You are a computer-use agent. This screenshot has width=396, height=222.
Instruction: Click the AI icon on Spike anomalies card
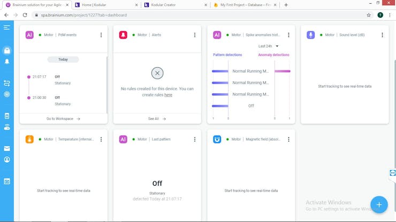click(x=217, y=35)
